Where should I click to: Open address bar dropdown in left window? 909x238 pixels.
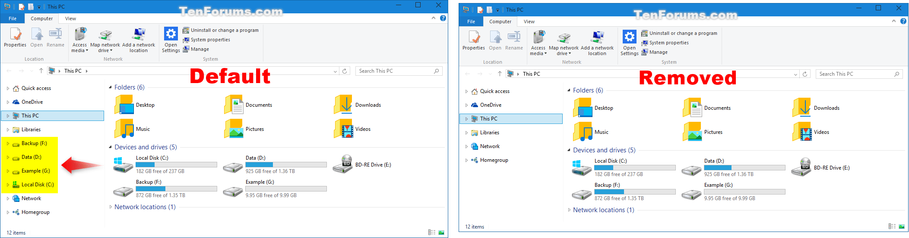coord(336,71)
